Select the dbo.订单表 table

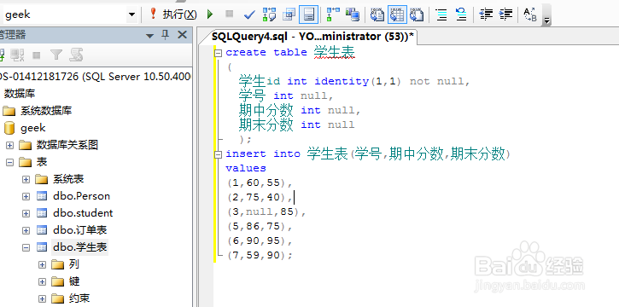tap(79, 230)
